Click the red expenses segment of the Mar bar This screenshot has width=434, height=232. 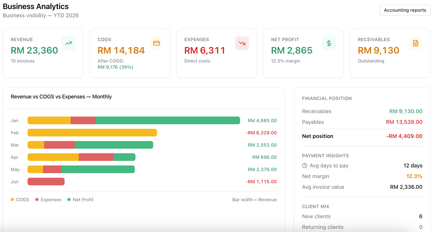point(59,145)
